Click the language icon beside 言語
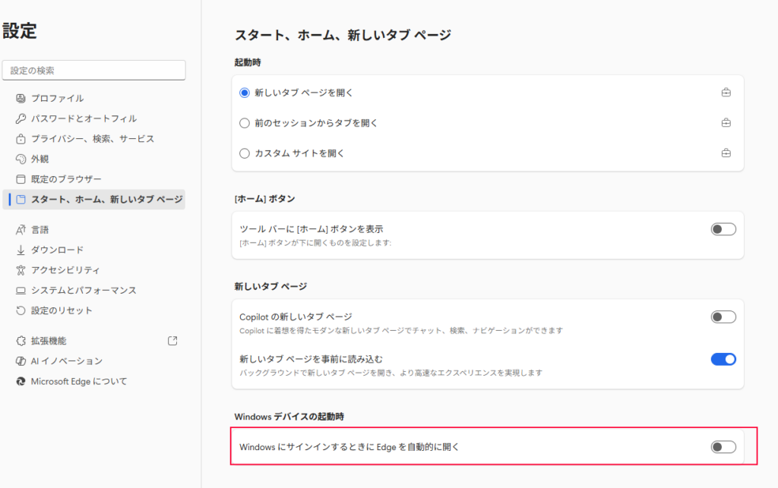Viewport: 778px width, 488px height. 21,229
